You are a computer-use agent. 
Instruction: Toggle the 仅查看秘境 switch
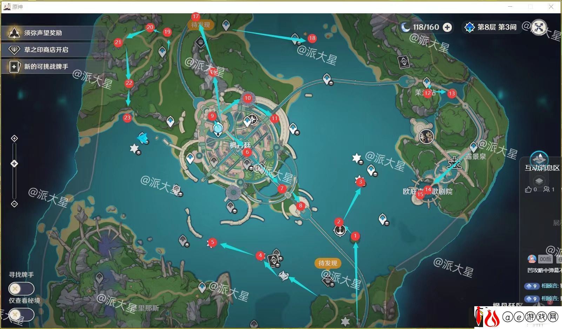tap(21, 315)
